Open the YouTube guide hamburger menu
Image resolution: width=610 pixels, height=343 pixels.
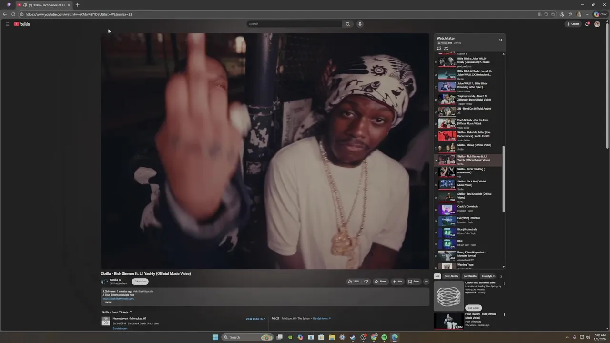click(7, 24)
